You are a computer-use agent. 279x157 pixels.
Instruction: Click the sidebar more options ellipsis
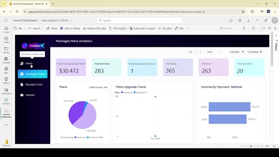point(6,125)
